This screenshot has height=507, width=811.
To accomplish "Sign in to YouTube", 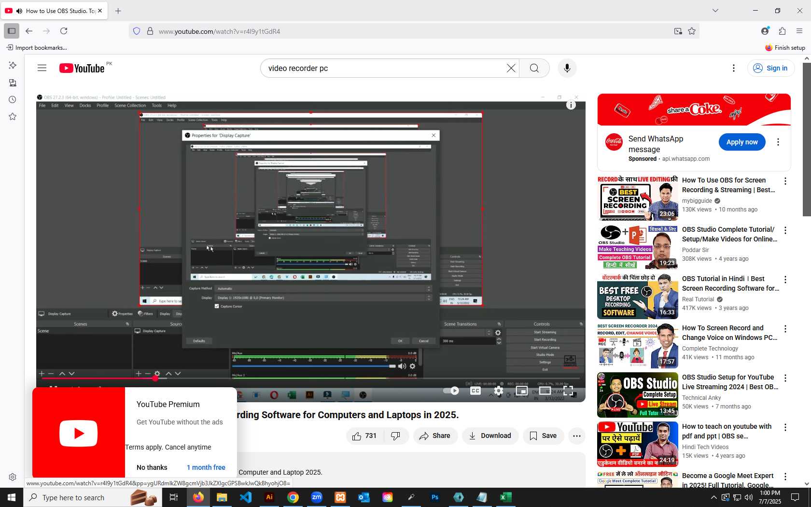I will pos(770,68).
